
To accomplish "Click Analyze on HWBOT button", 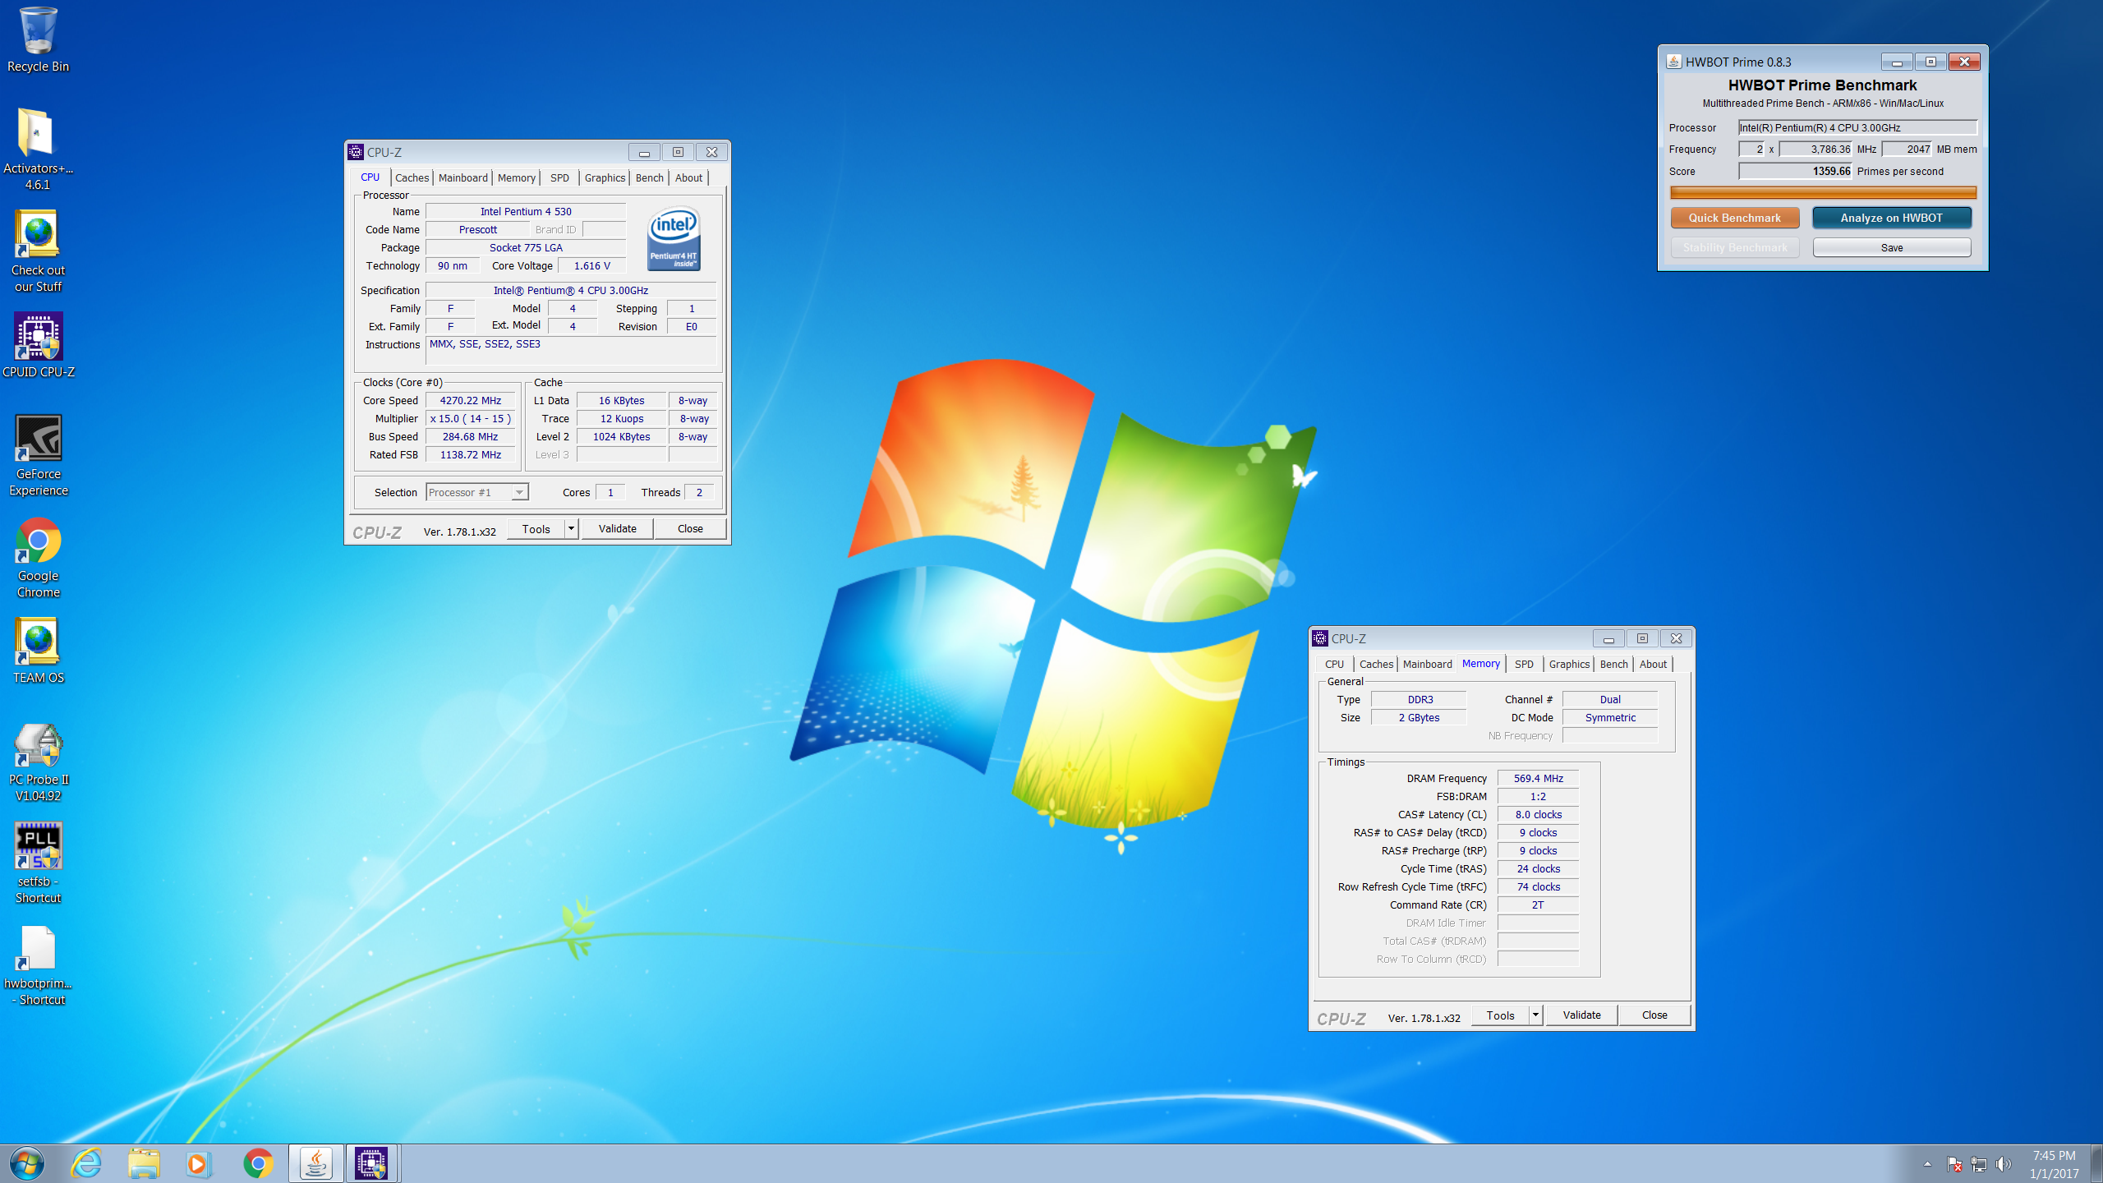I will click(x=1892, y=218).
